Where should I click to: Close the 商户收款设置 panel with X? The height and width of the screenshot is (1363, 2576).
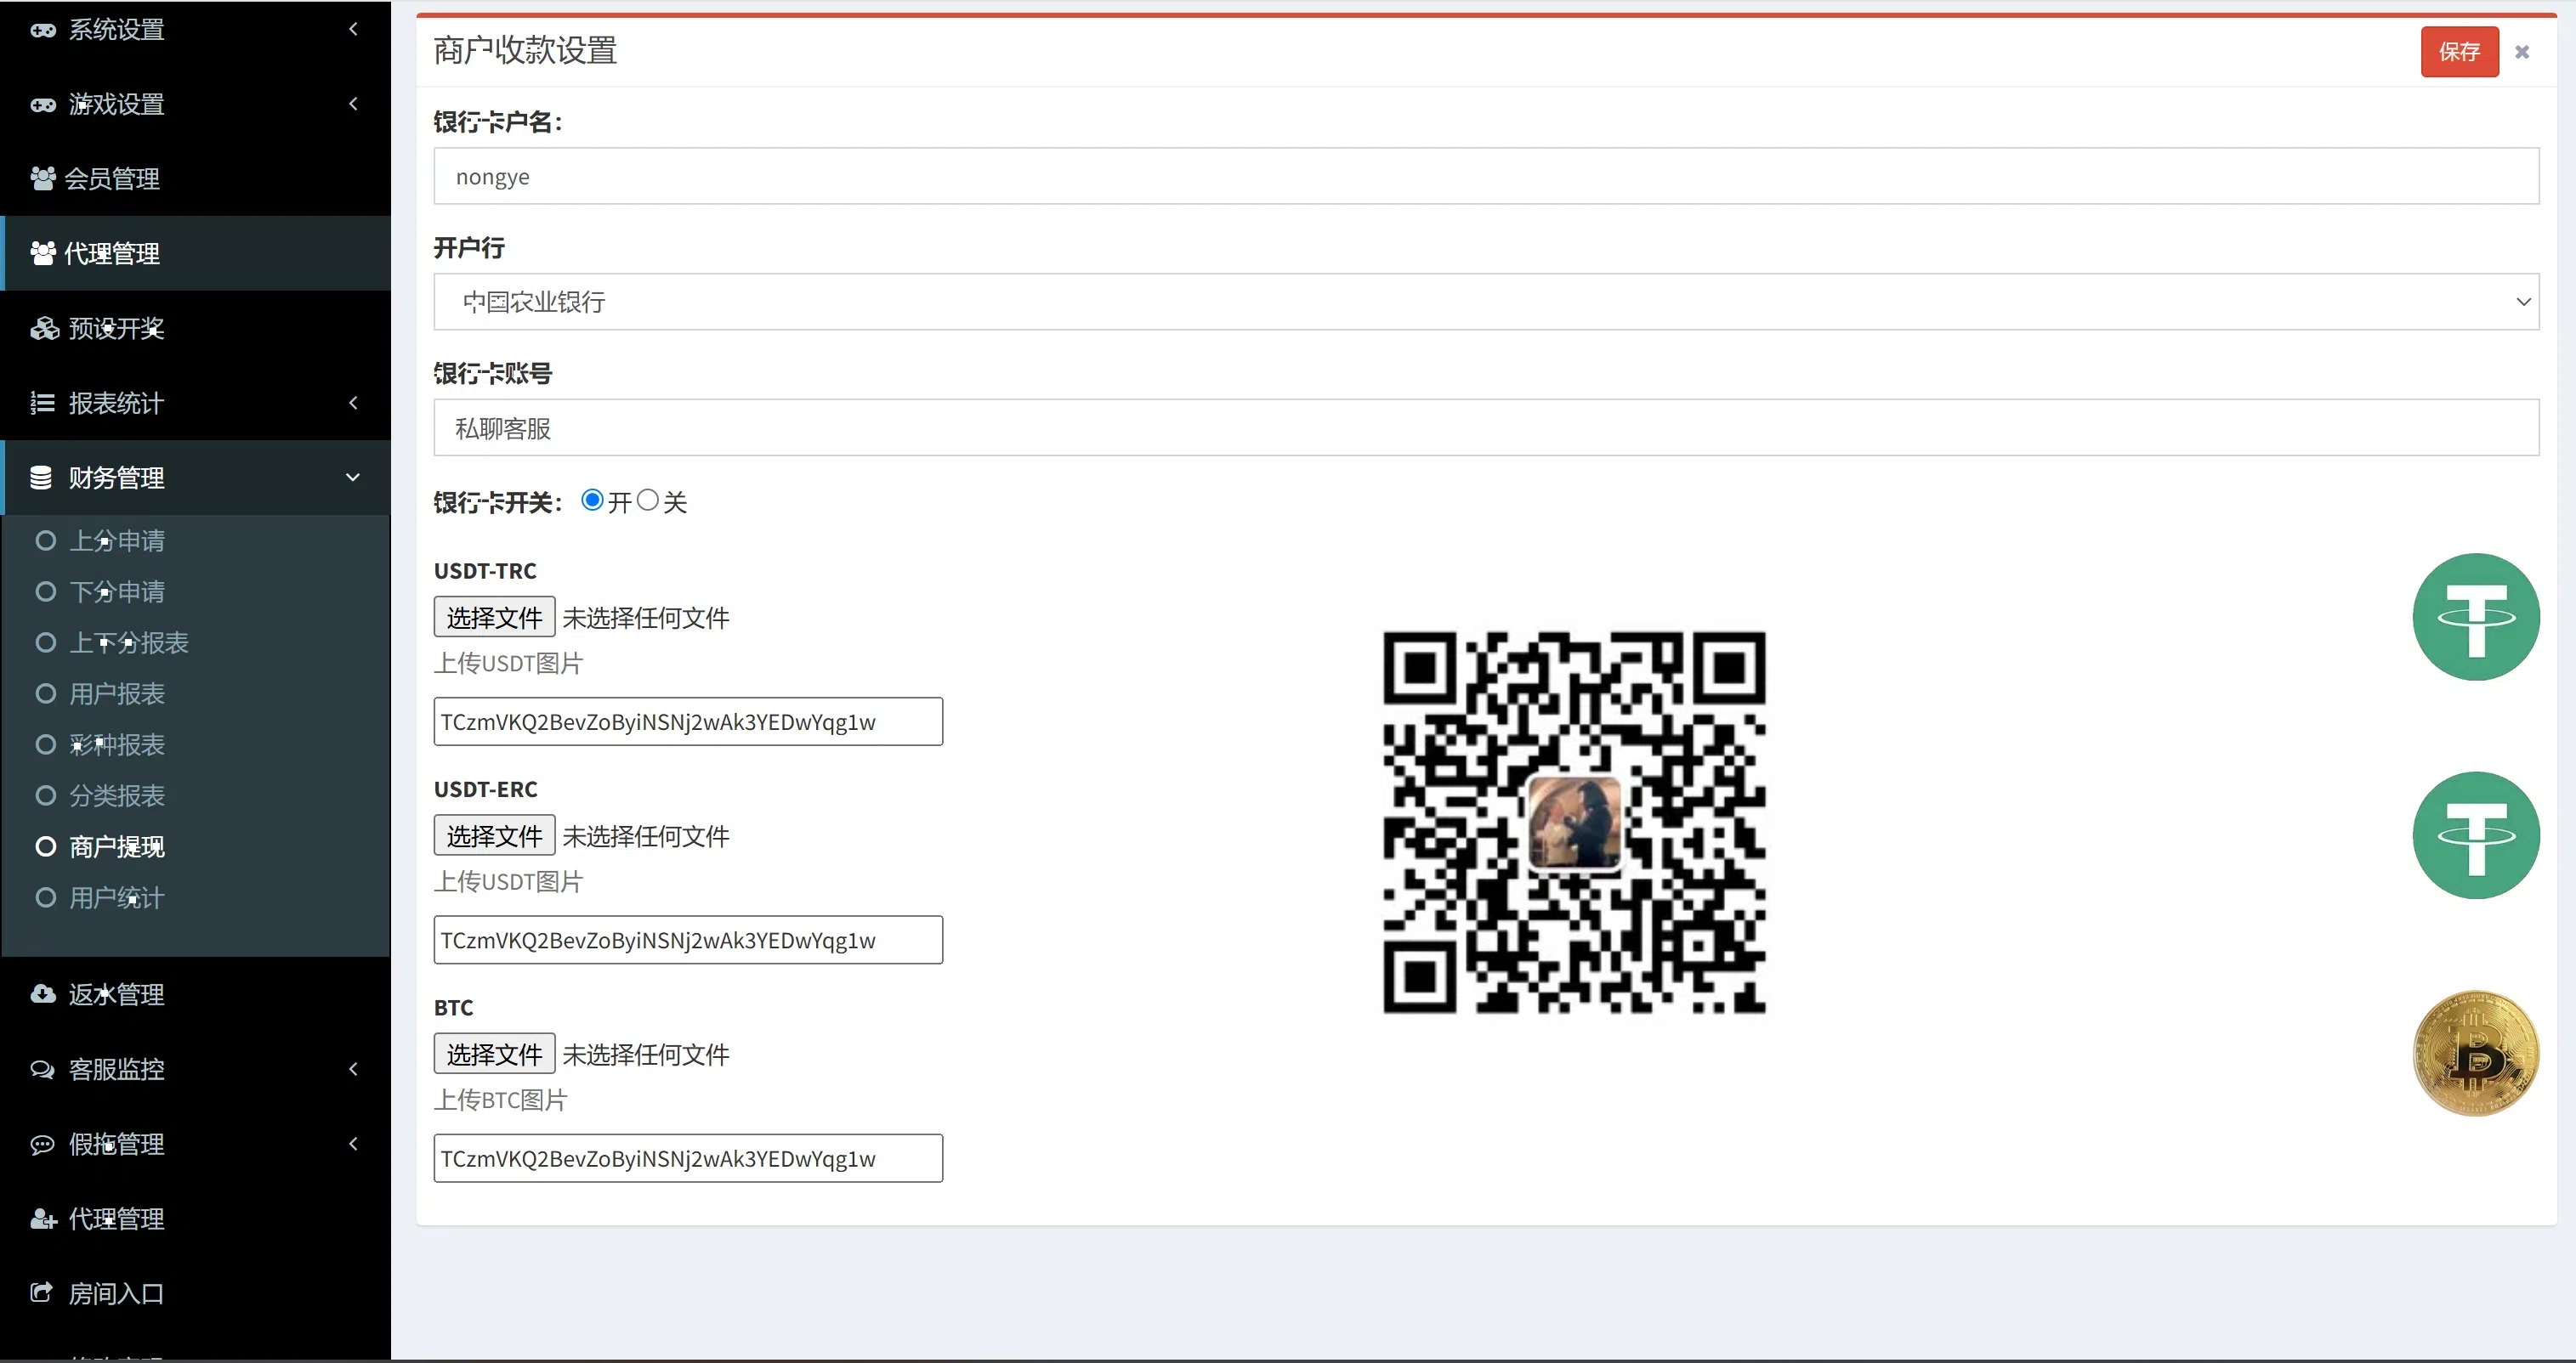coord(2522,52)
